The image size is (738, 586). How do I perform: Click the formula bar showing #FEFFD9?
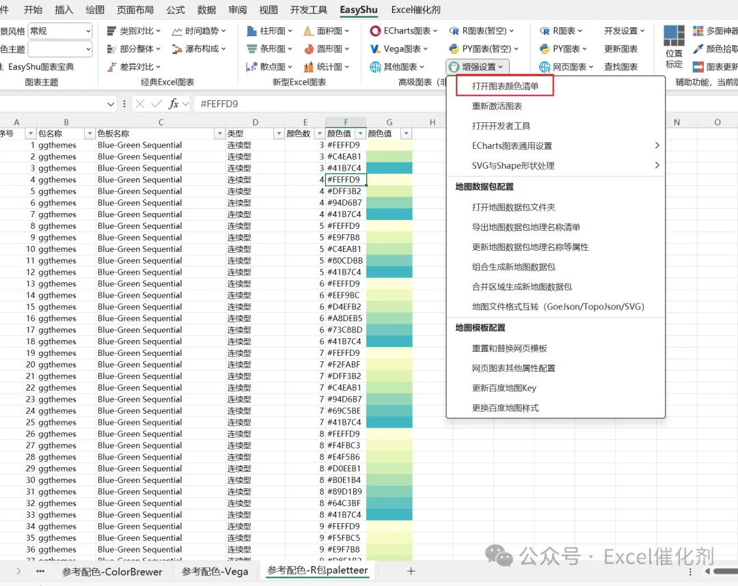click(x=320, y=104)
